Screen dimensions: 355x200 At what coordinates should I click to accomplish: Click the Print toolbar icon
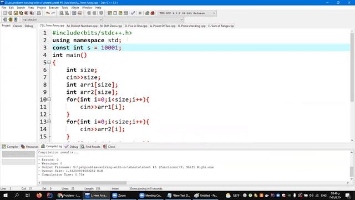(x=39, y=13)
